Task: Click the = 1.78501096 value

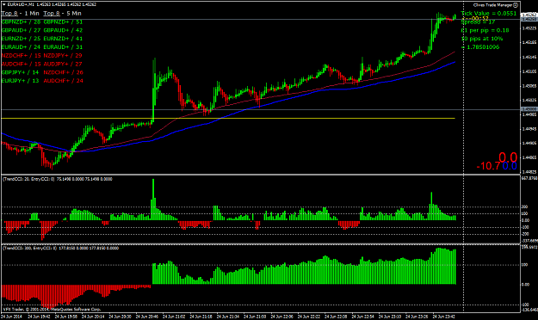Action: [x=480, y=47]
